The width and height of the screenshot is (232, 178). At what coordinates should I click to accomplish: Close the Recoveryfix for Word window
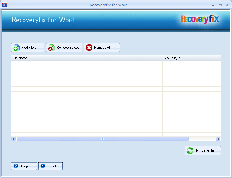click(x=227, y=5)
